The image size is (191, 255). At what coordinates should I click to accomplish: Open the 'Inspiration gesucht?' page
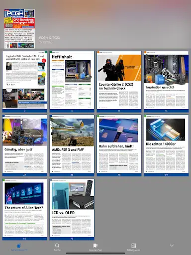coord(166,82)
